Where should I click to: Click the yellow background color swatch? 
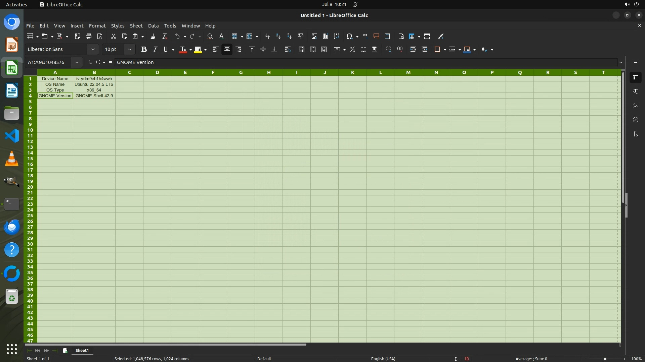(x=198, y=49)
